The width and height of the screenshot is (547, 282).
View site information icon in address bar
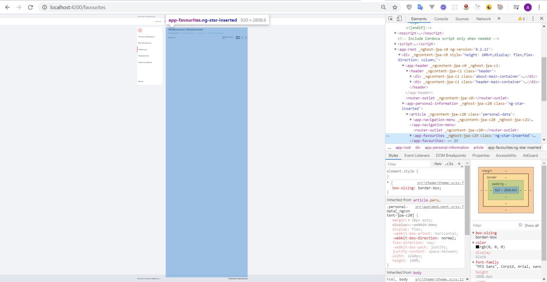pos(45,7)
